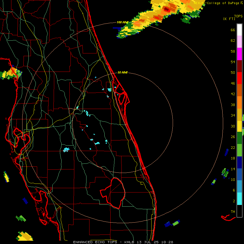The height and width of the screenshot is (244, 244).
Task: Select the 58 legend value
Action: point(233,51)
